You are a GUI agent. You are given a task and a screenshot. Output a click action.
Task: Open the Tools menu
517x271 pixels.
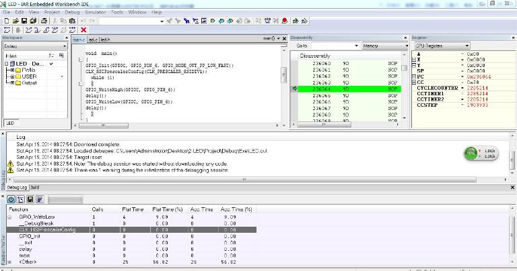click(116, 12)
